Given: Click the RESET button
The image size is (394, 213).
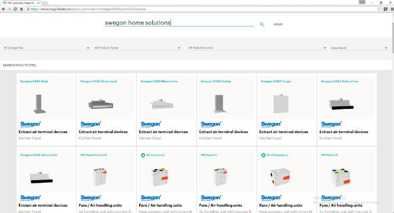Looking at the screenshot, I should (x=278, y=24).
